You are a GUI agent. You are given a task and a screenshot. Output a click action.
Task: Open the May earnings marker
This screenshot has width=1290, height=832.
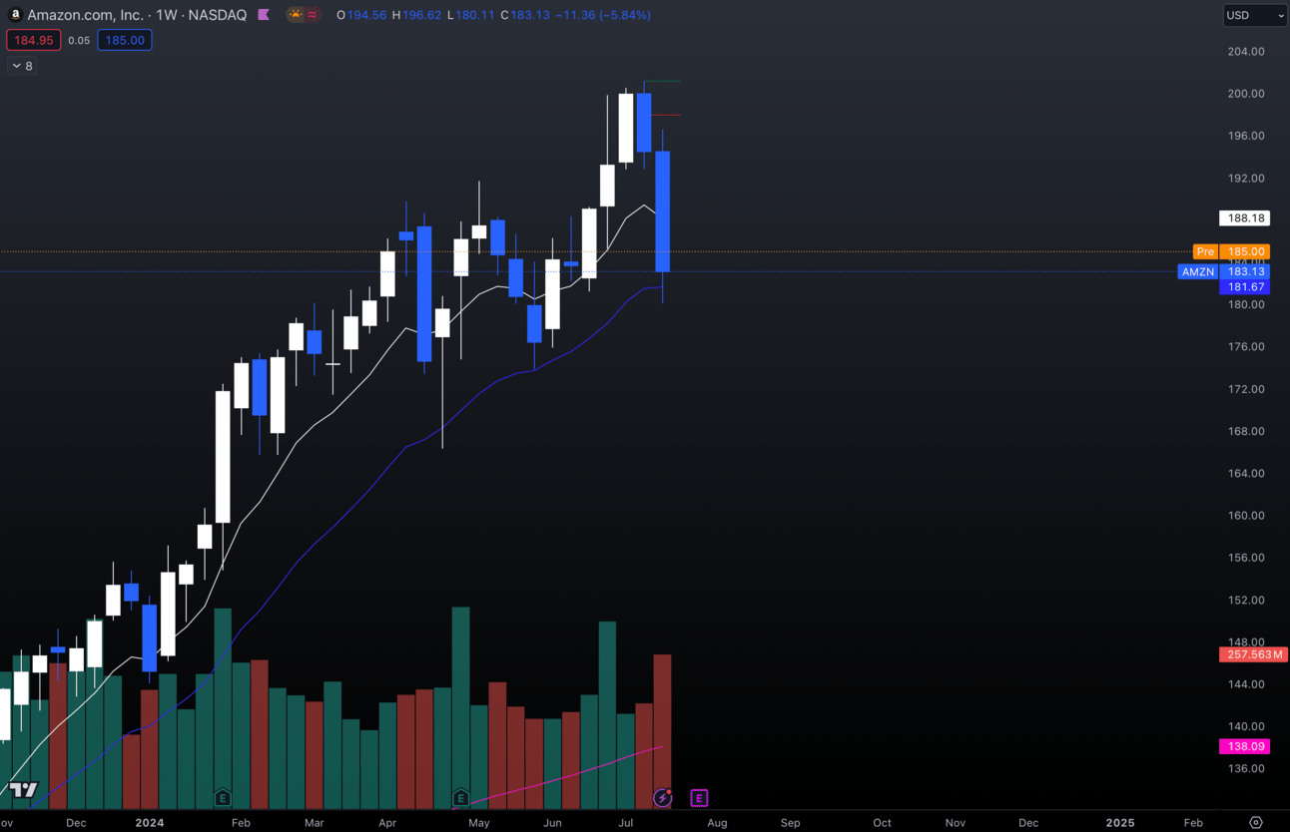(x=460, y=798)
